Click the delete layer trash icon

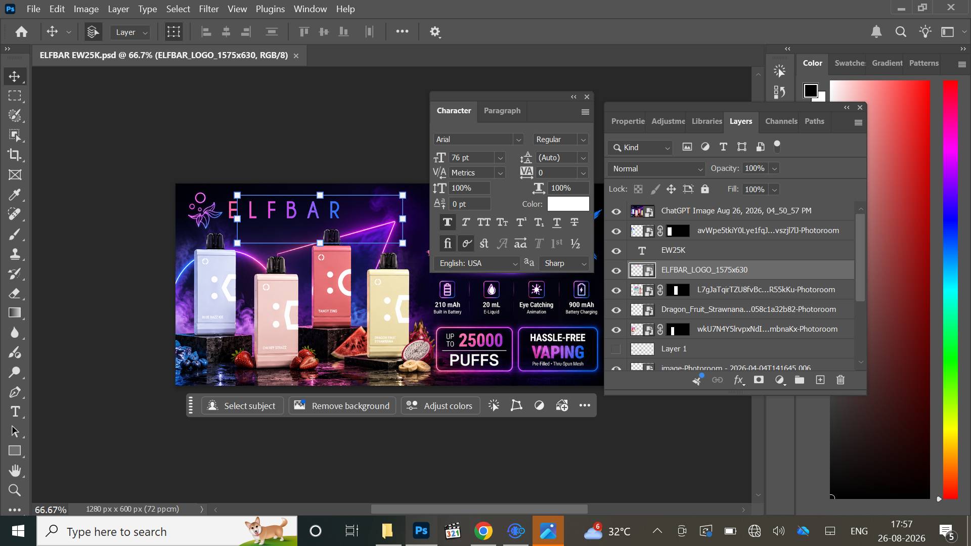coord(841,380)
